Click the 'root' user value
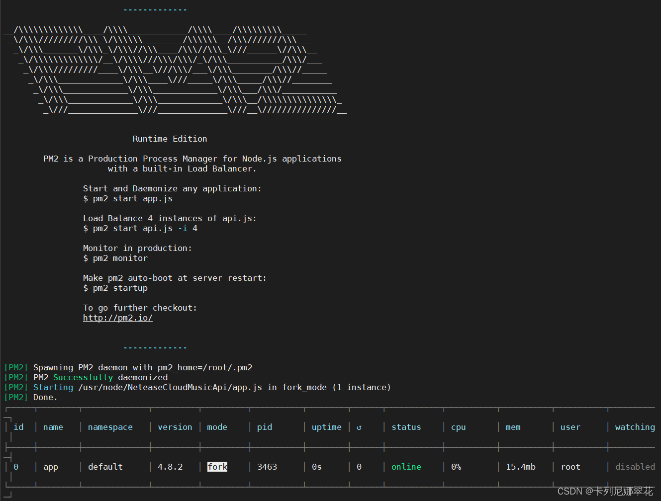This screenshot has height=501, width=661. (x=570, y=467)
